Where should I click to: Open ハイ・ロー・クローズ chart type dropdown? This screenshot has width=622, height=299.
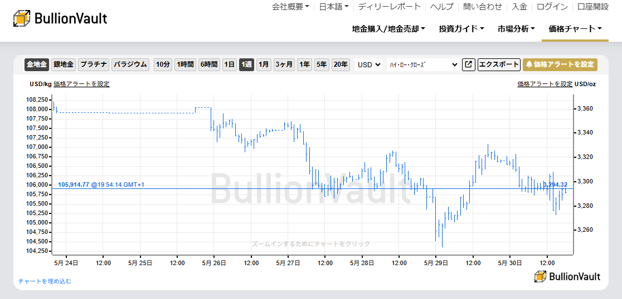pos(423,64)
